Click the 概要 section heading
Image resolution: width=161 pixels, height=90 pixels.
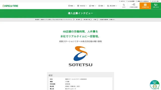51,75
